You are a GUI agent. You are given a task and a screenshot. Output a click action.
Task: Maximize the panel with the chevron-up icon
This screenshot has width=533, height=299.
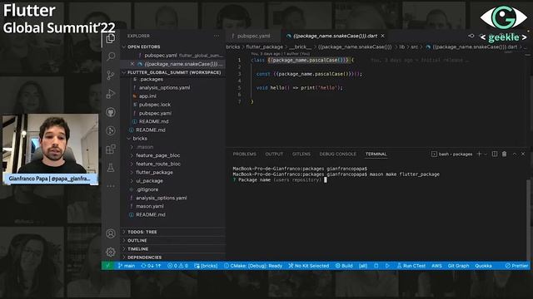[x=515, y=154]
